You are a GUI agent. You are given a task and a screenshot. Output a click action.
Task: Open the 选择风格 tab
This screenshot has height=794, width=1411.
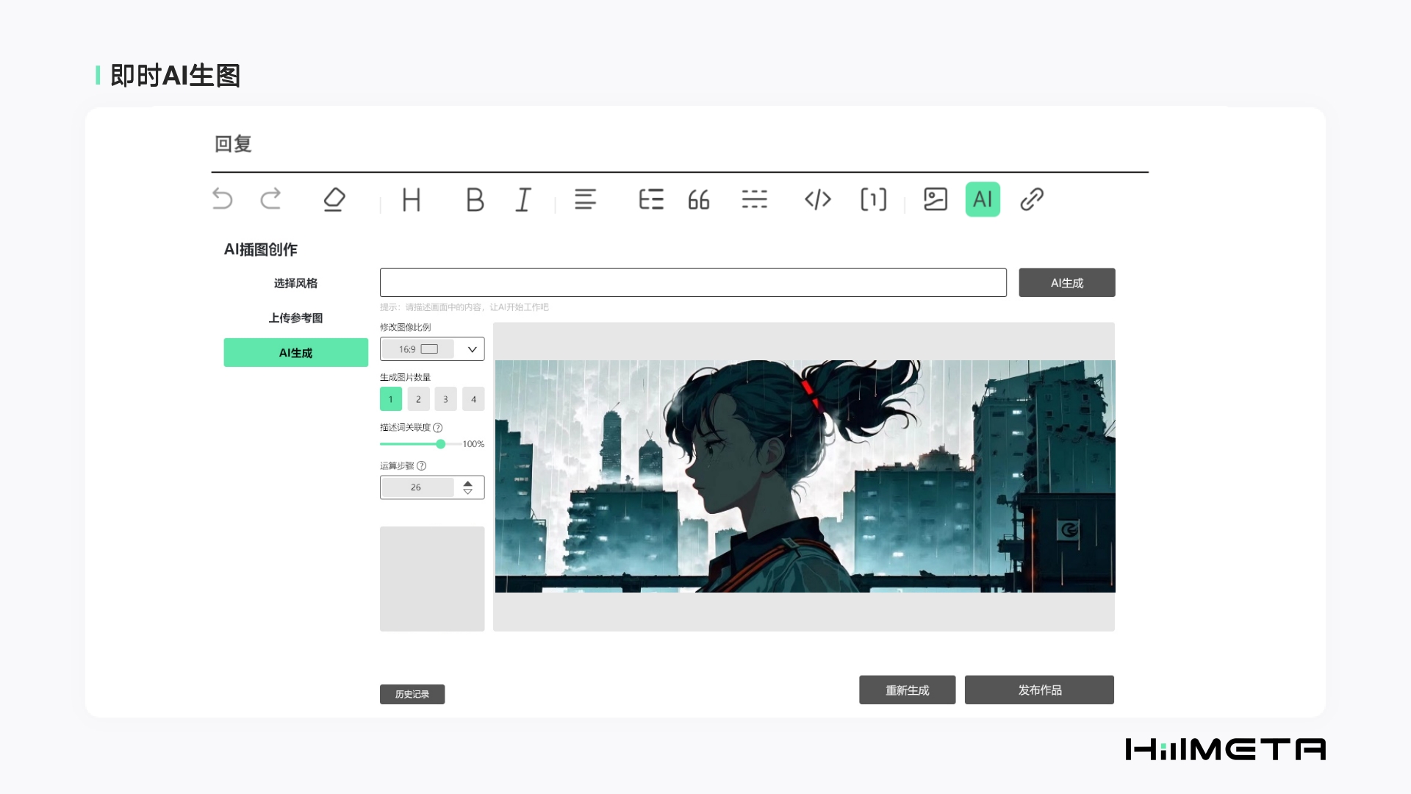point(295,283)
